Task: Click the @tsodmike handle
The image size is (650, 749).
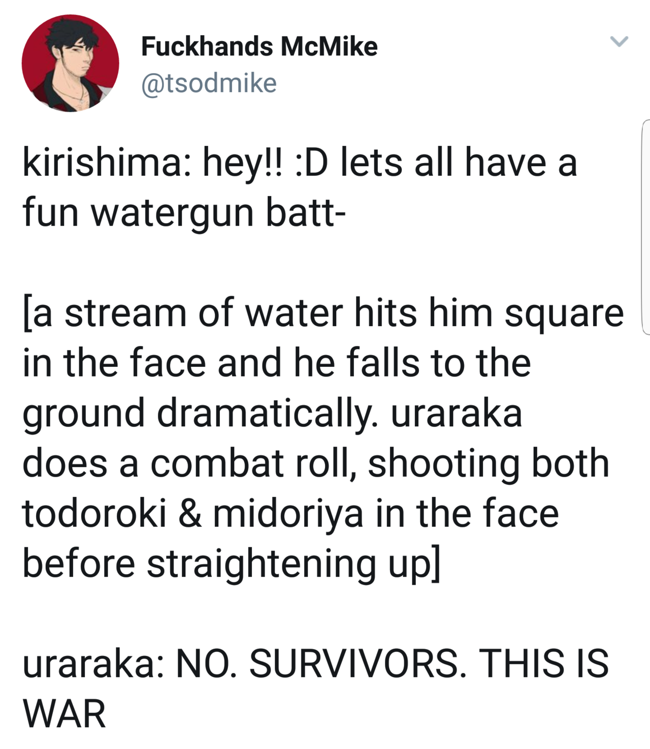Action: [209, 83]
